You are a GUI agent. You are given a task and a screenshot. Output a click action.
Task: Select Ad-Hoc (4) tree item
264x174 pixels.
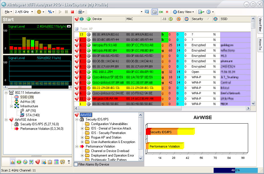(28, 102)
